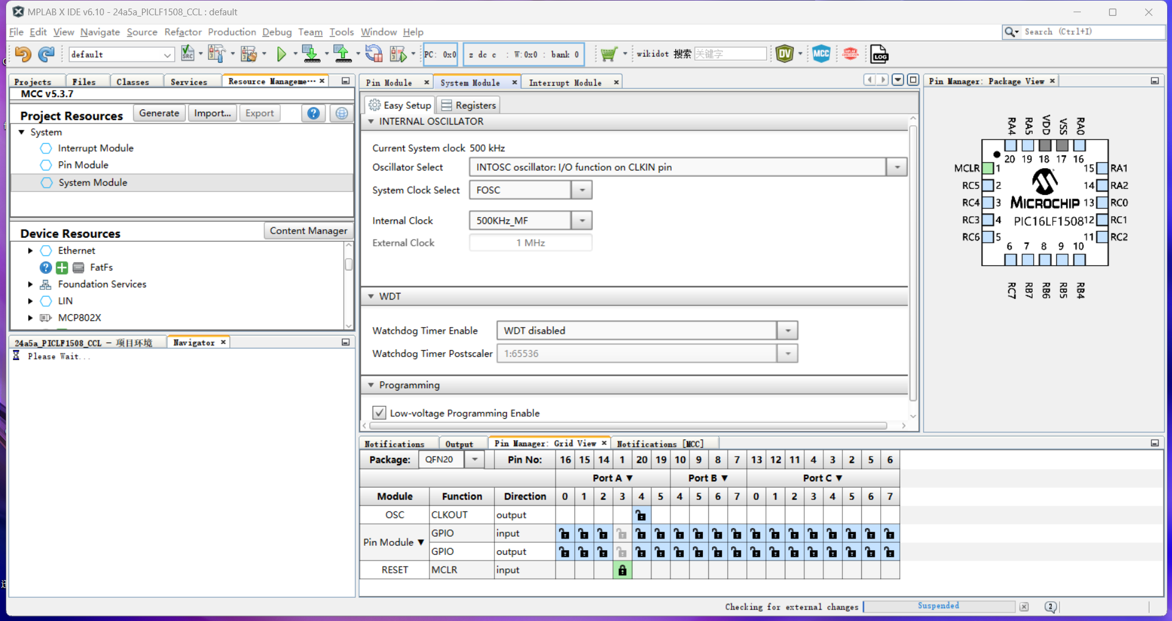The width and height of the screenshot is (1172, 621).
Task: Switch to the Interrupt Module tab
Action: point(566,82)
